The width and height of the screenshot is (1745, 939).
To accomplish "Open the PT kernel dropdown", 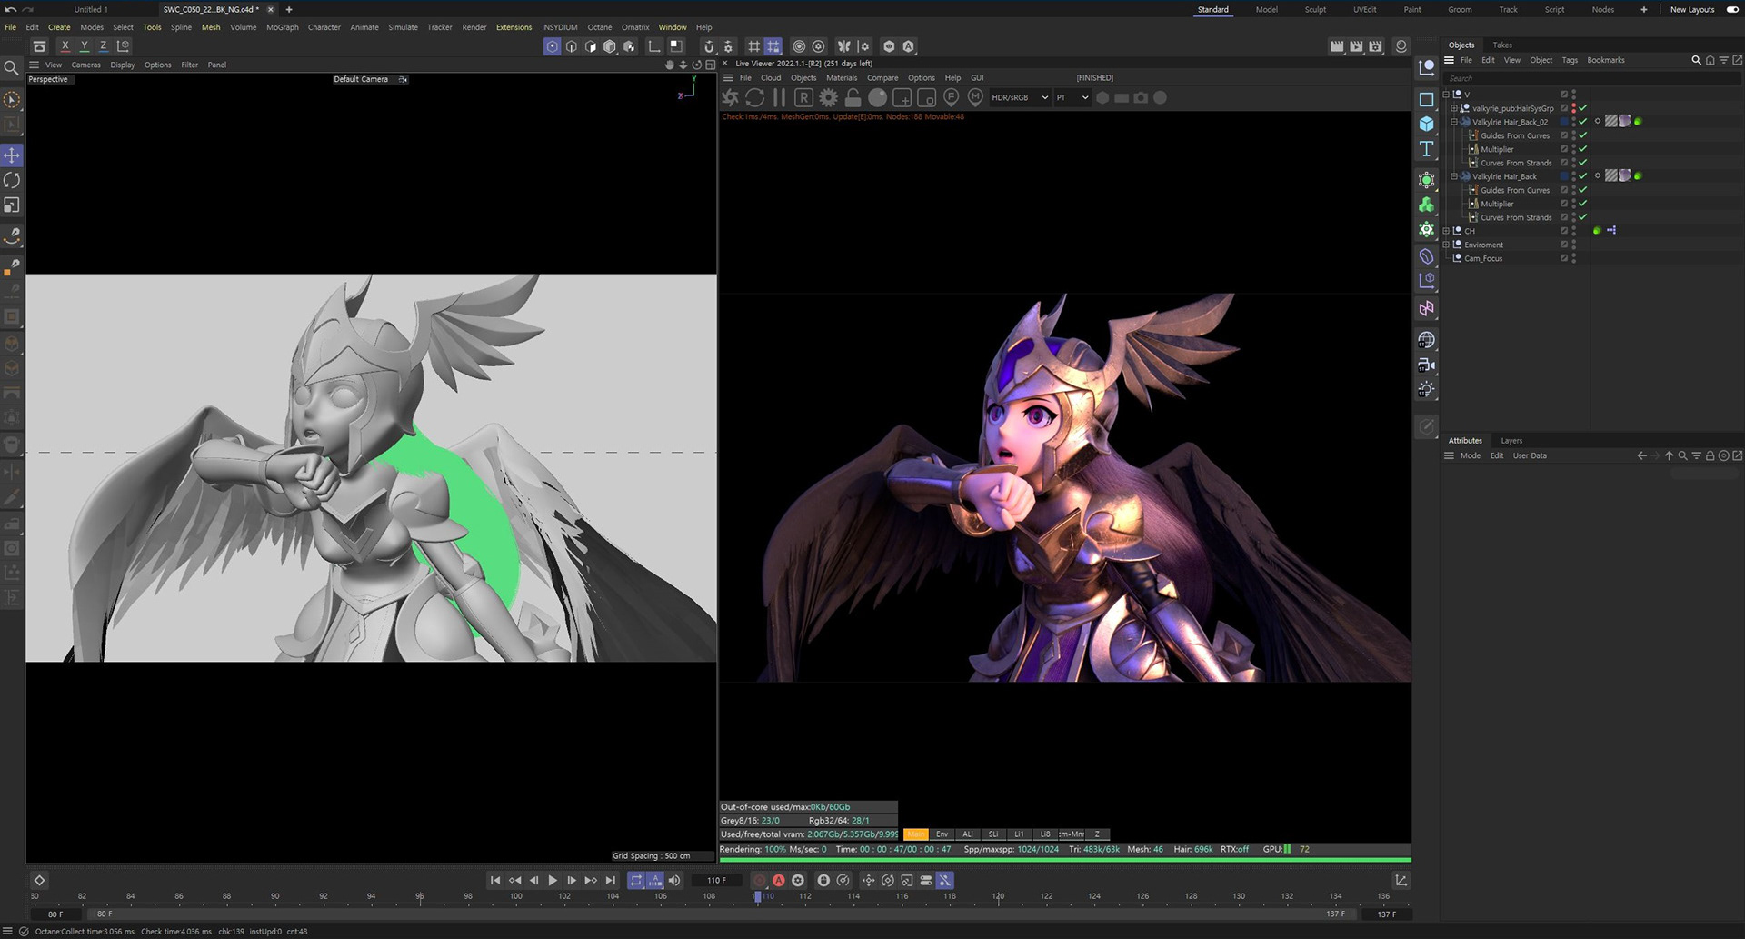I will (1072, 97).
